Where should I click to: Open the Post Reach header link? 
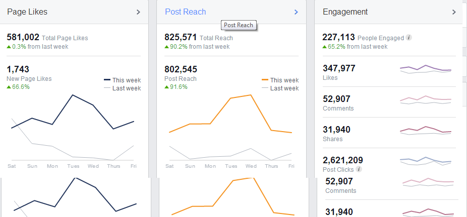(x=185, y=12)
